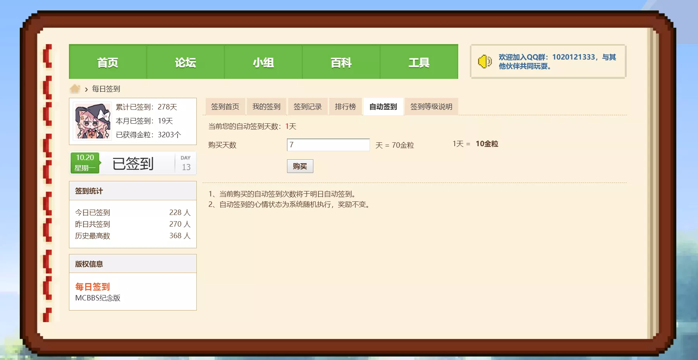Click the 每日签到 breadcrumb link
The image size is (698, 360).
coord(105,89)
